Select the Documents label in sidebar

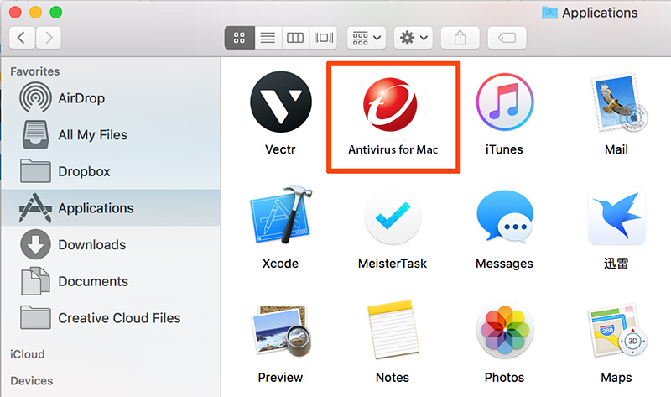93,281
